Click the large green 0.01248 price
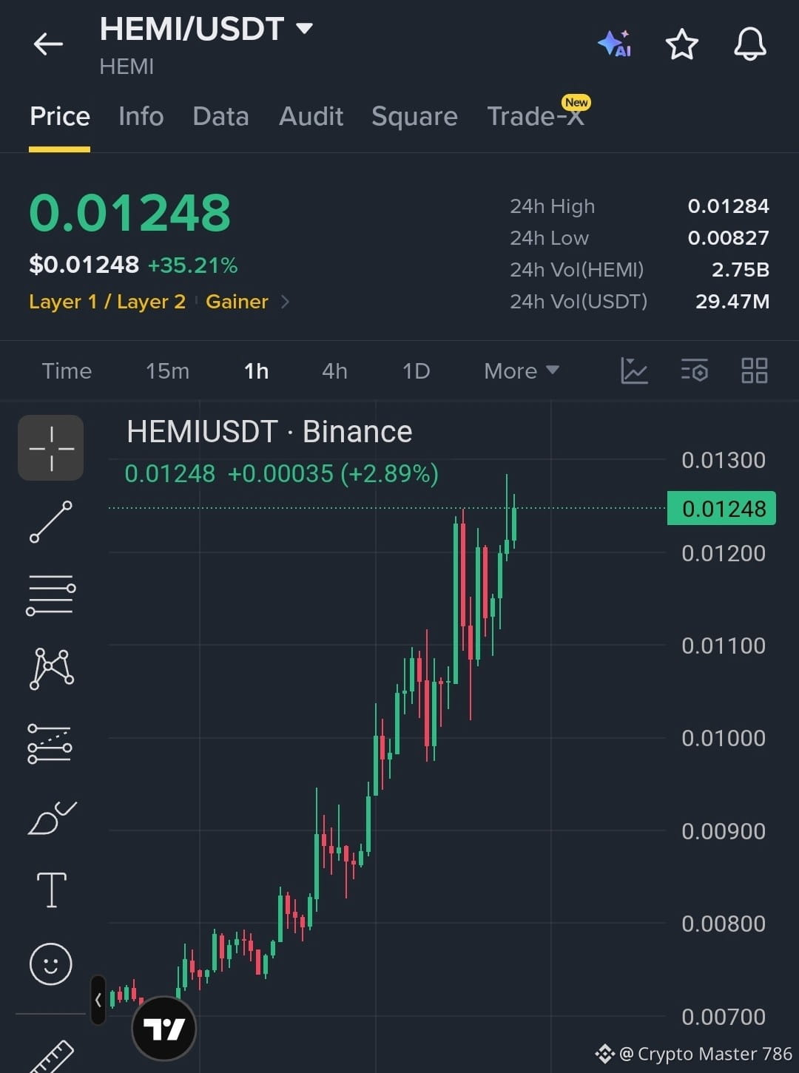Image resolution: width=799 pixels, height=1073 pixels. [x=130, y=213]
